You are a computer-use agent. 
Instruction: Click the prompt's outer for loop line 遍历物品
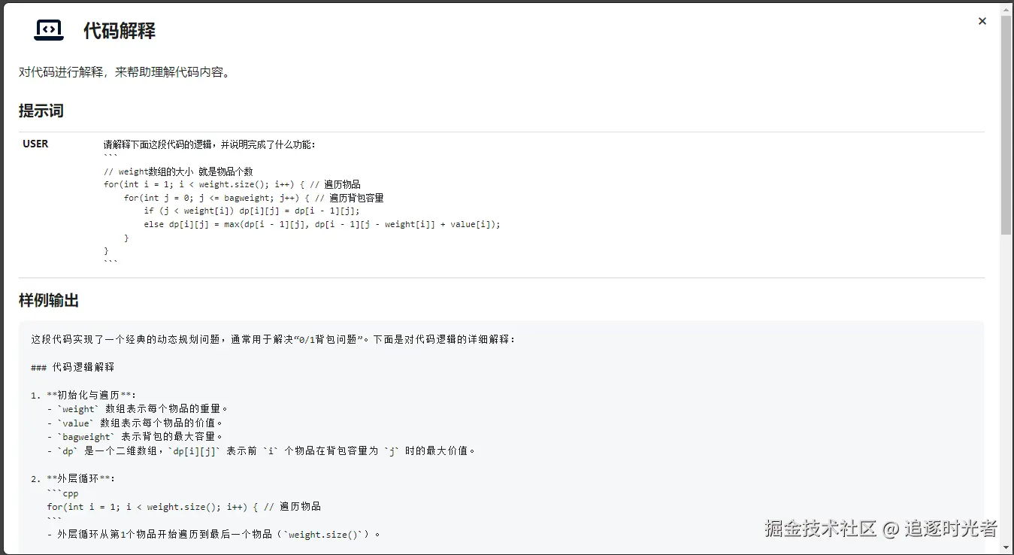232,184
